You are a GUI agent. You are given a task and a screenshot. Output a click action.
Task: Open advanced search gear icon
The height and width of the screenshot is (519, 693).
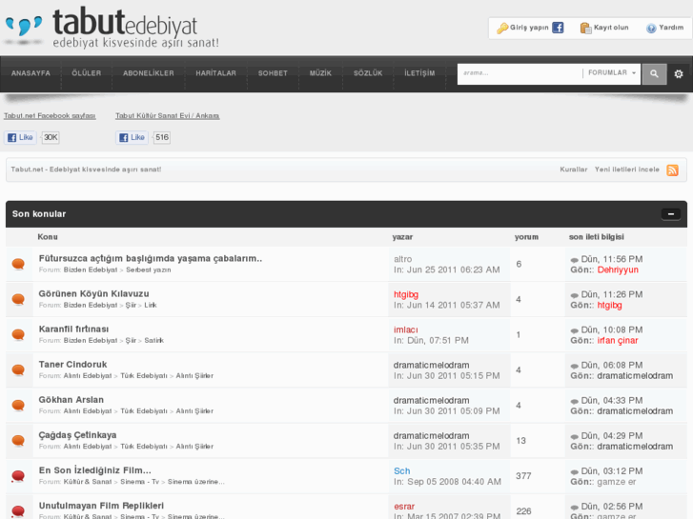point(679,73)
